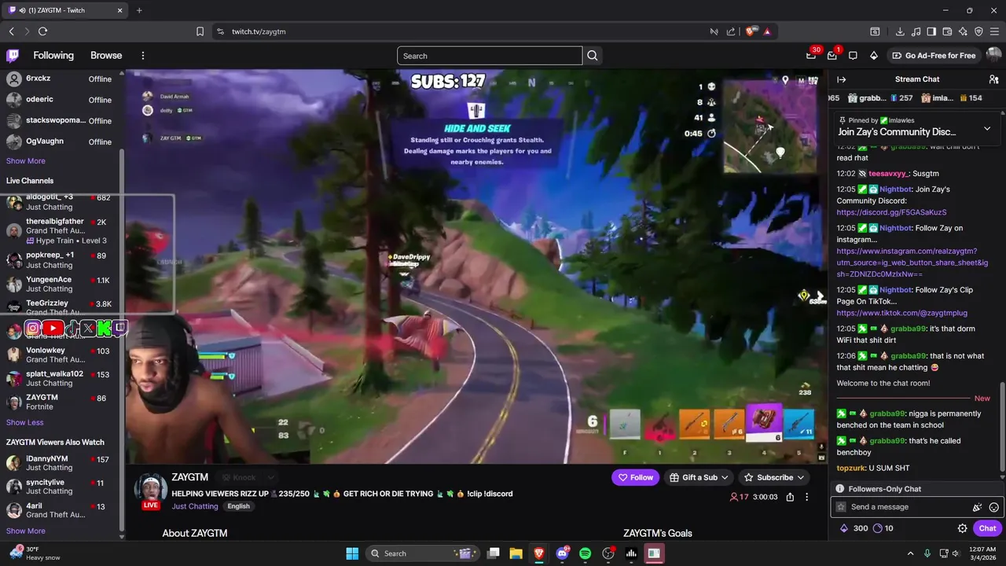The width and height of the screenshot is (1006, 566).
Task: Open the Twitch home logo
Action: [x=13, y=56]
